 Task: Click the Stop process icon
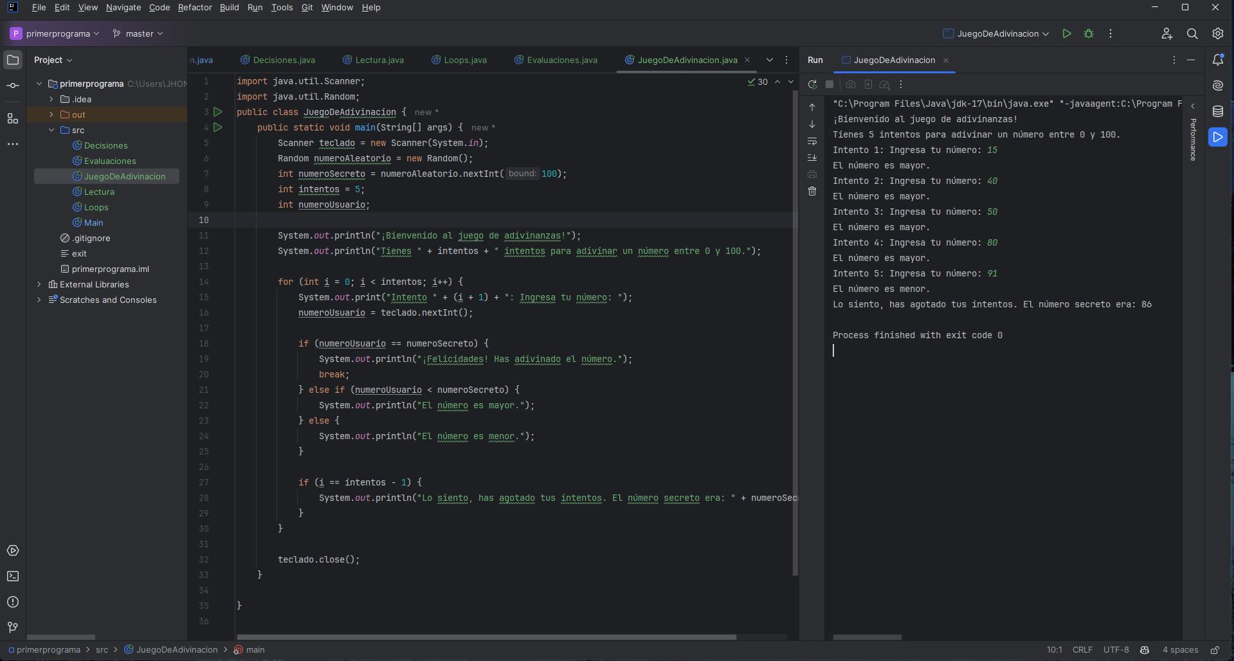click(x=830, y=84)
